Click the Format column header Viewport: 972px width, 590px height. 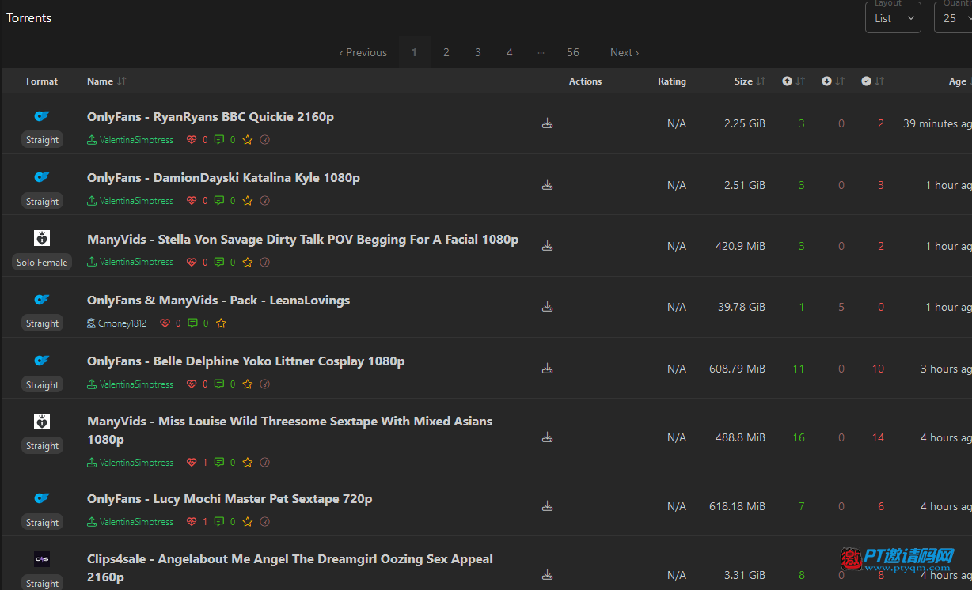coord(42,81)
